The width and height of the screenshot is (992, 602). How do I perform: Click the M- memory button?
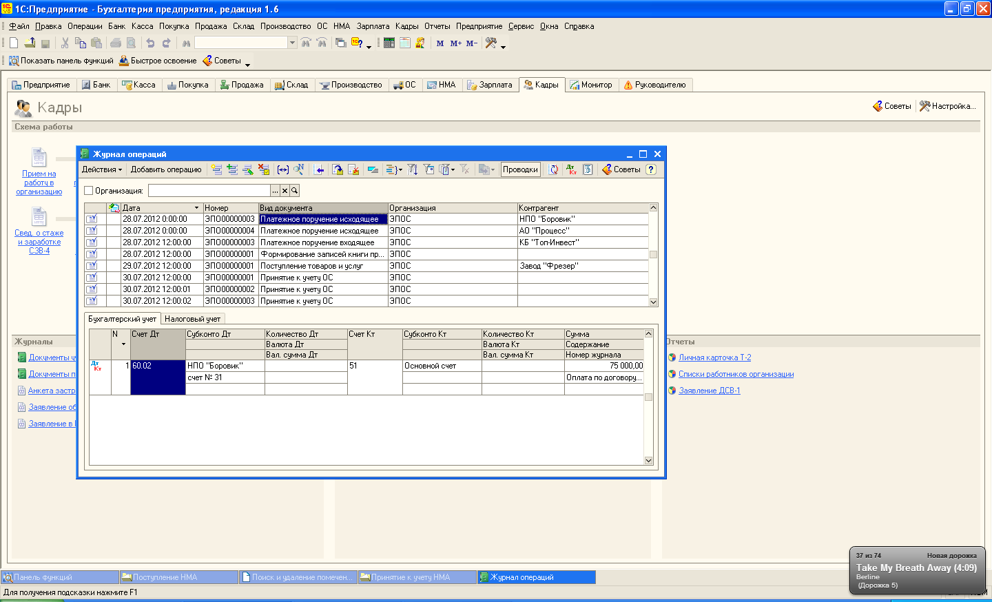(471, 43)
